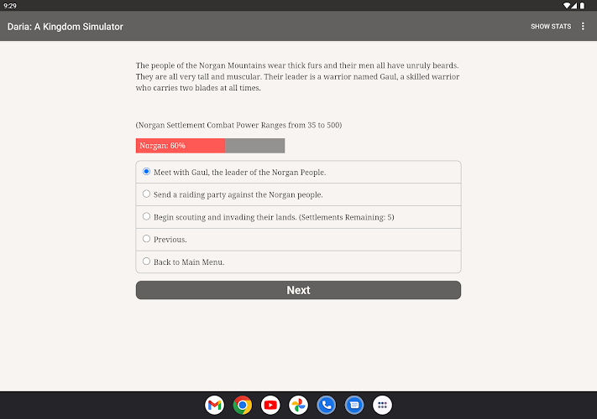Image resolution: width=597 pixels, height=419 pixels.
Task: Tap the battery status icon
Action: (582, 6)
